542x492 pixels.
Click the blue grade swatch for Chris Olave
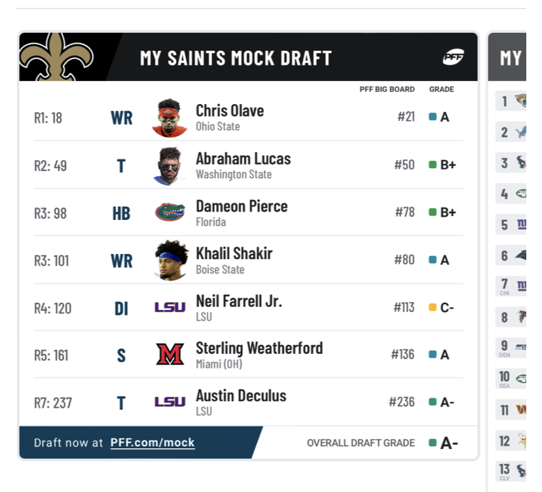point(432,116)
